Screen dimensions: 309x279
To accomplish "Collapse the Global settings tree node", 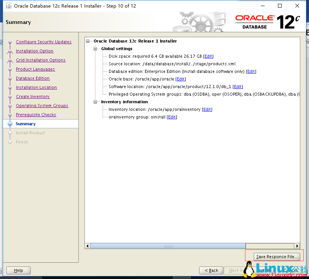I will tap(95, 49).
